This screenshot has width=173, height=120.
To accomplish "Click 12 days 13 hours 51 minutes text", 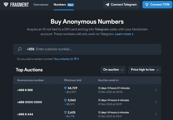I will pyautogui.click(x=114, y=88).
